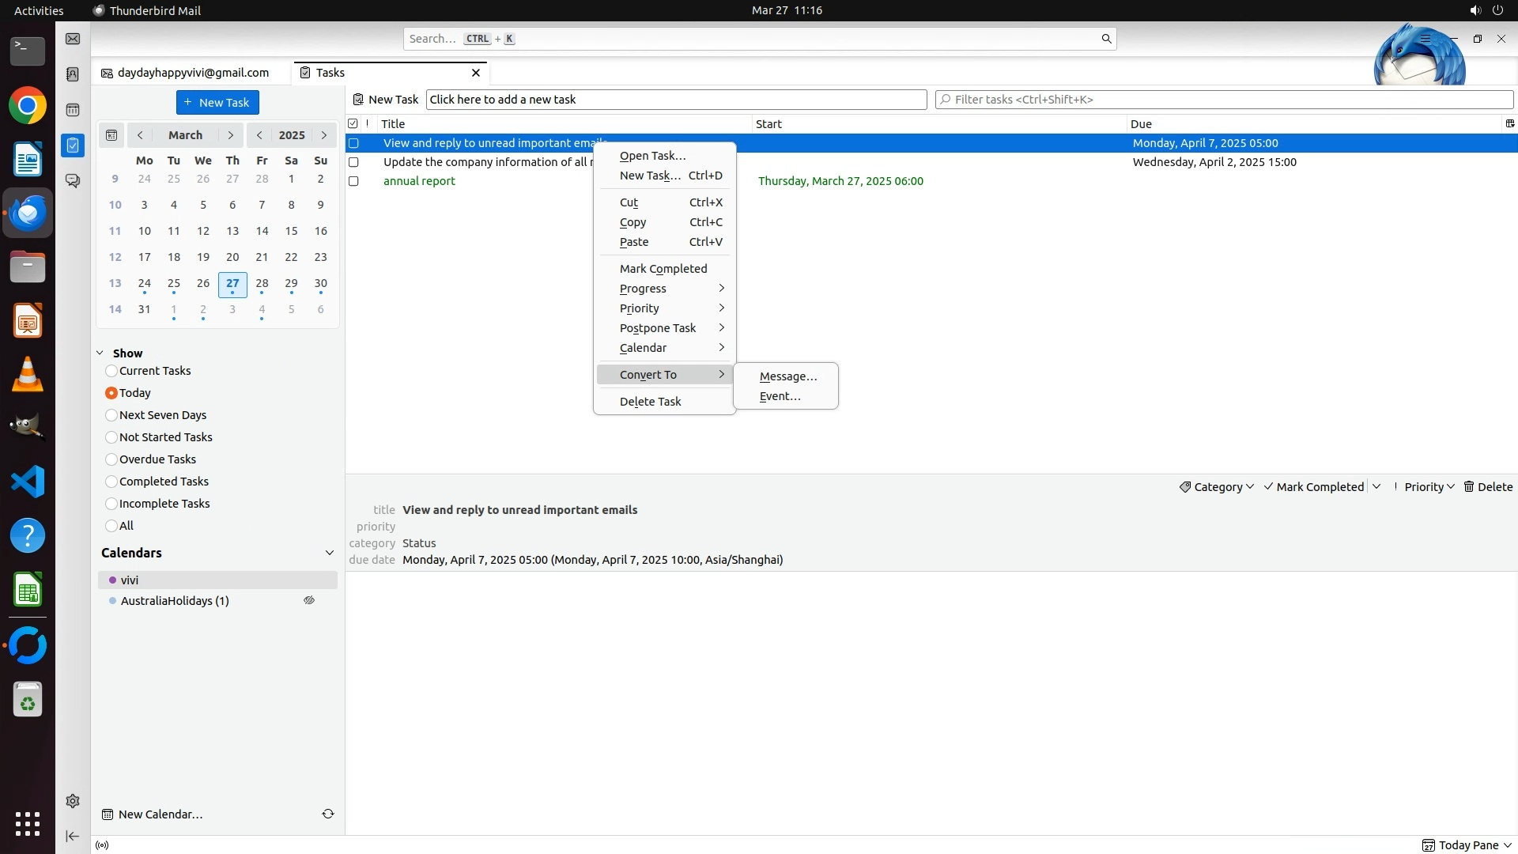The width and height of the screenshot is (1518, 854).
Task: Switch to Calendar space icon
Action: coord(73,110)
